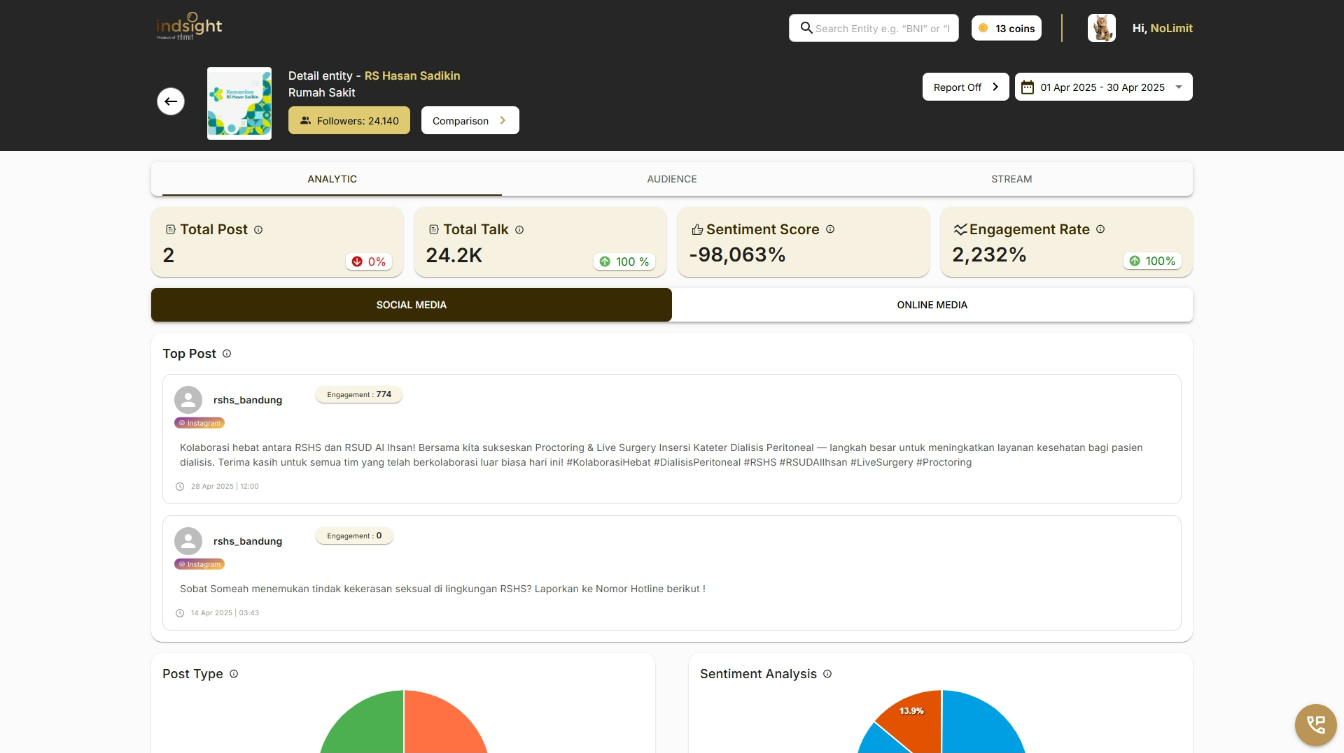Click the Post Type info icon
The height and width of the screenshot is (753, 1344).
[234, 674]
